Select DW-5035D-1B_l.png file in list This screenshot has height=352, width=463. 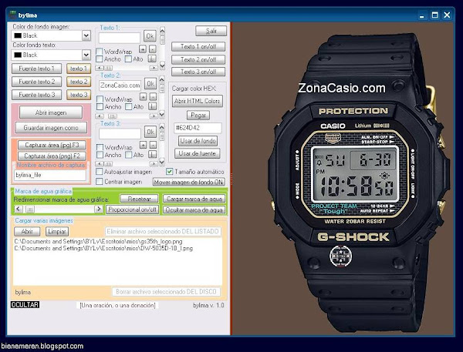pyautogui.click(x=103, y=249)
